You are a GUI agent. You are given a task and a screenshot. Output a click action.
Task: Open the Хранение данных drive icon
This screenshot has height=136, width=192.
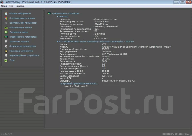pos(6,42)
